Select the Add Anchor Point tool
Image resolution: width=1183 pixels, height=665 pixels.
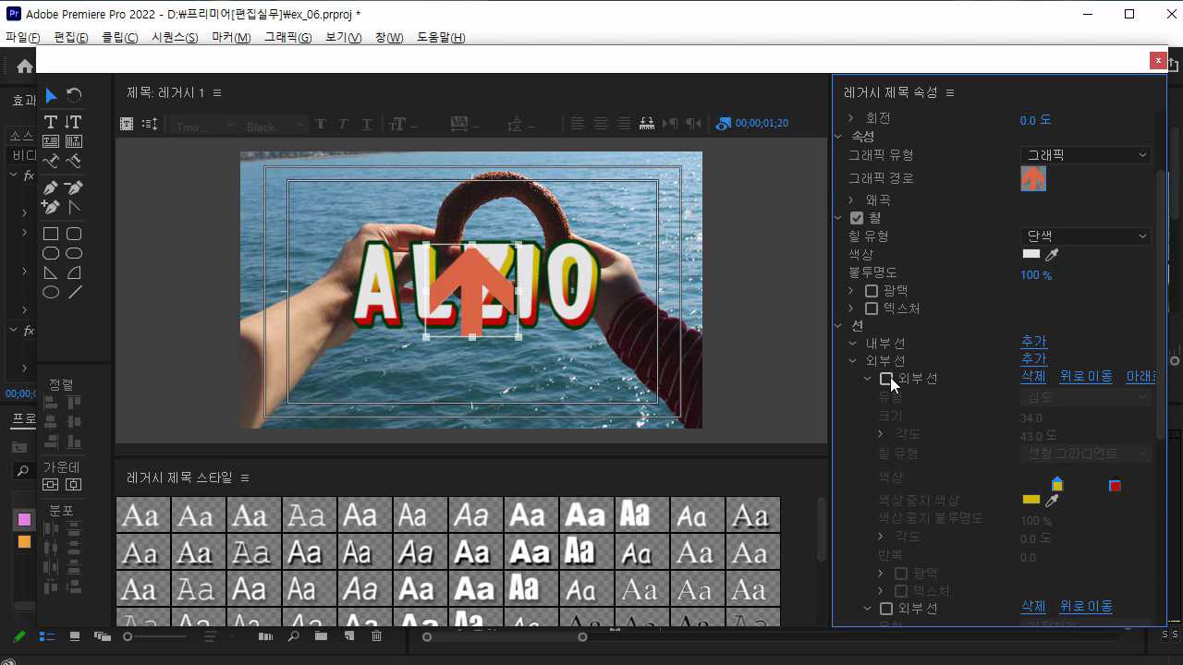tap(51, 208)
